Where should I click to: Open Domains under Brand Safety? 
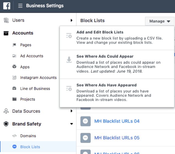pos(28,136)
